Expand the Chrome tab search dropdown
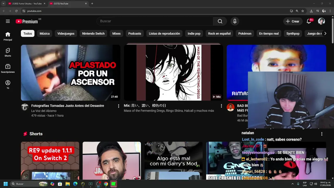Image resolution: width=334 pixels, height=188 pixels. [x=3, y=4]
